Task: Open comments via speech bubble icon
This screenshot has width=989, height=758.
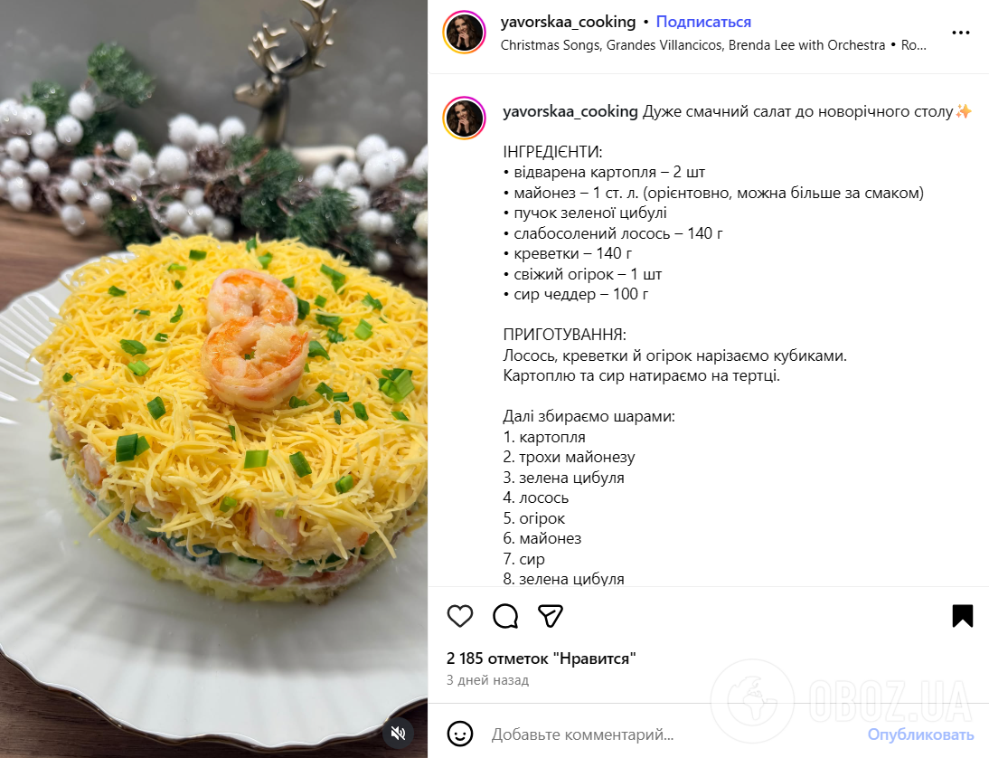Action: [505, 616]
